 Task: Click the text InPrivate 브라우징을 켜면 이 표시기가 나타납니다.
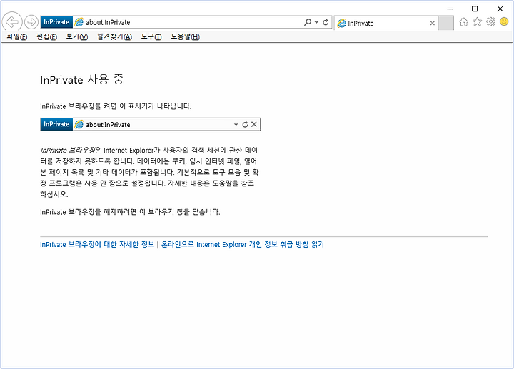click(x=116, y=106)
